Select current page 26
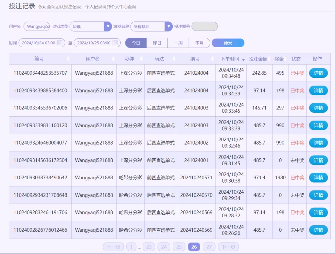335x254 pixels. 194,247
